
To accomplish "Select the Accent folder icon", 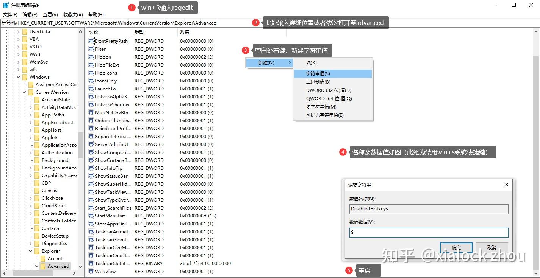I will pos(43,259).
